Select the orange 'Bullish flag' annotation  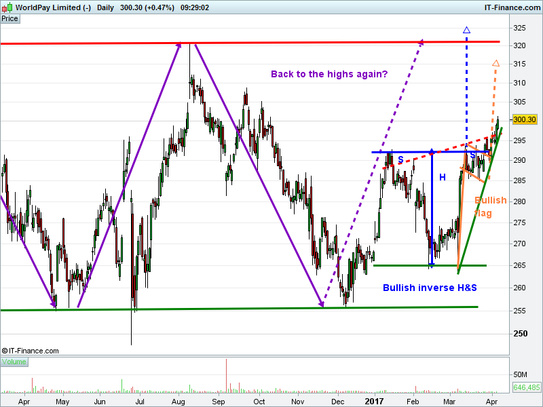[x=489, y=207]
